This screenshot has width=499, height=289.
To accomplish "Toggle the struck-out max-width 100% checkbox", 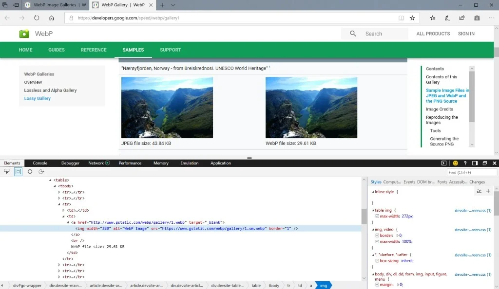I will [x=377, y=241].
